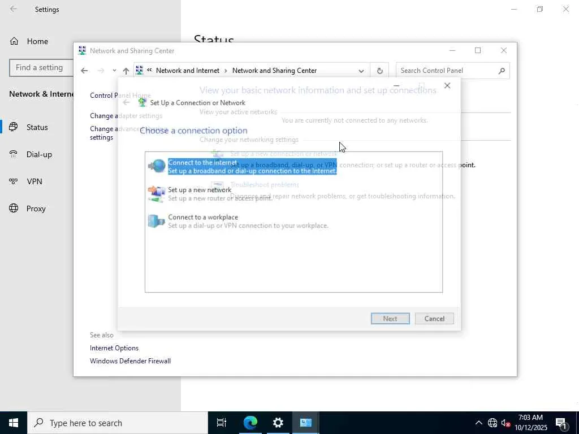Click the Connect to a workplace icon

[157, 221]
